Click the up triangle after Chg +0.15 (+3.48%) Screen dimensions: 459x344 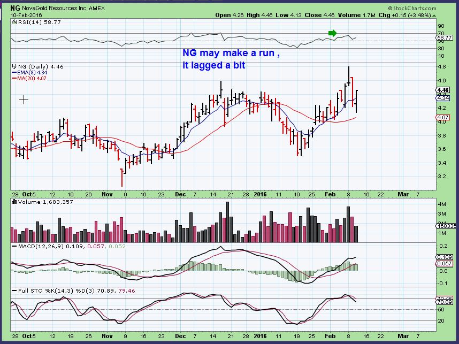434,16
